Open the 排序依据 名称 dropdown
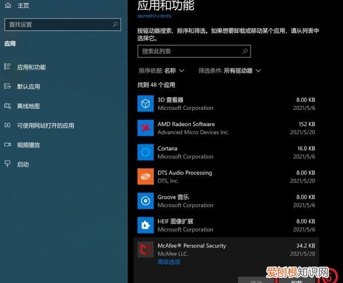The image size is (343, 283). pos(161,71)
